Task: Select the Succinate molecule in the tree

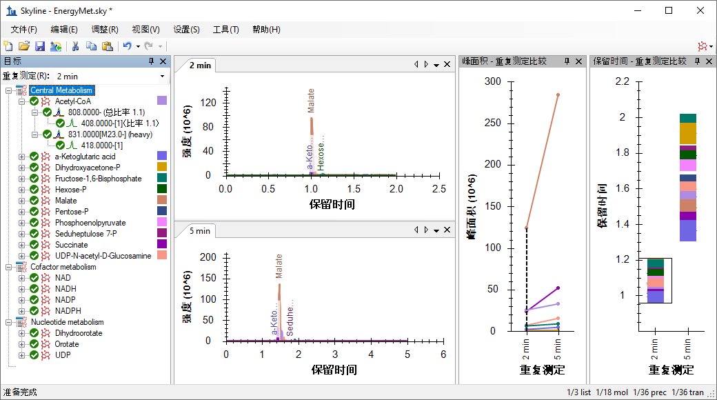Action: click(x=72, y=245)
